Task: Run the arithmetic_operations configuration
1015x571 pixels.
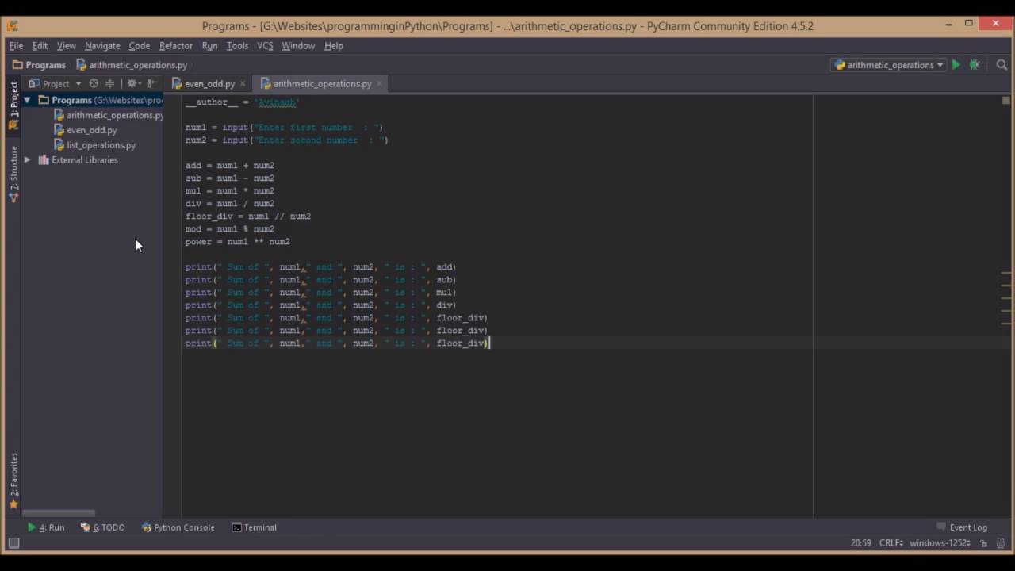Action: (956, 65)
